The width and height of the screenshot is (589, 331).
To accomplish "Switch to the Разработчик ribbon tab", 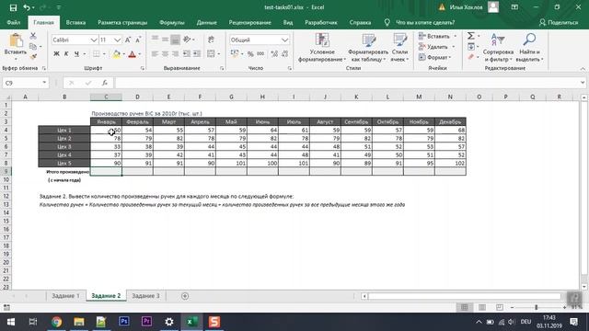I will point(321,22).
